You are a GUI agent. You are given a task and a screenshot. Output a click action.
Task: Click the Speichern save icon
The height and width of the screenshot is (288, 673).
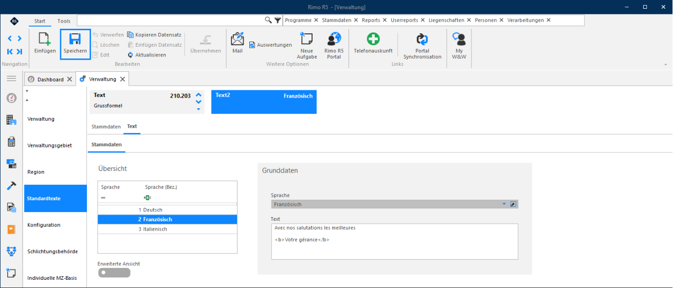tap(75, 40)
